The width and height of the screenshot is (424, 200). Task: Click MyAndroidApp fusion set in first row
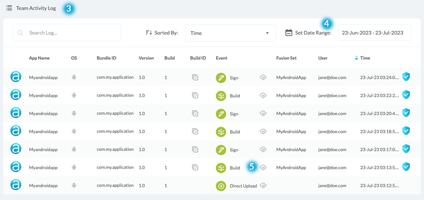point(291,77)
